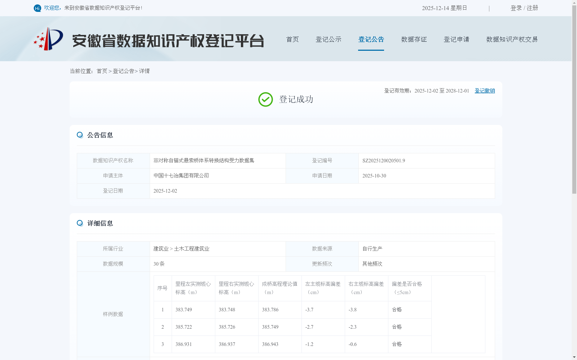Image resolution: width=577 pixels, height=360 pixels.
Task: Click cell value 385.726 in row 2
Action: (x=227, y=327)
